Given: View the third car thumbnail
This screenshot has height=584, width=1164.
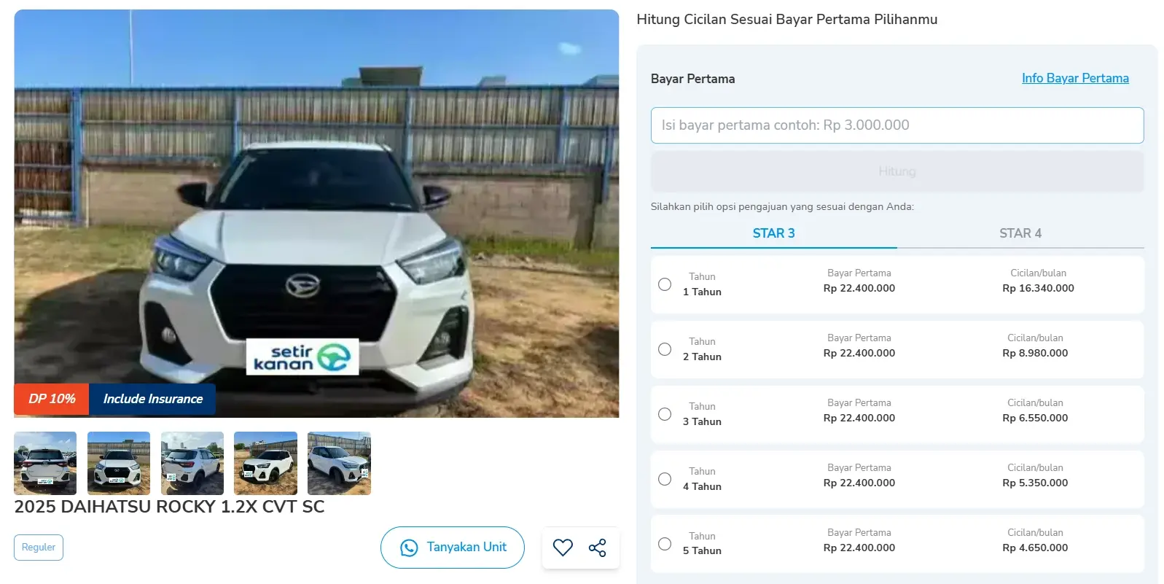Looking at the screenshot, I should coord(192,464).
